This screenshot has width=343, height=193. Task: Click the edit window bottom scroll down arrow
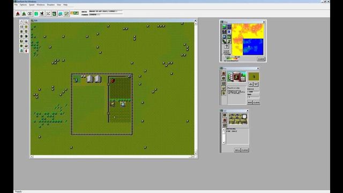point(196,153)
